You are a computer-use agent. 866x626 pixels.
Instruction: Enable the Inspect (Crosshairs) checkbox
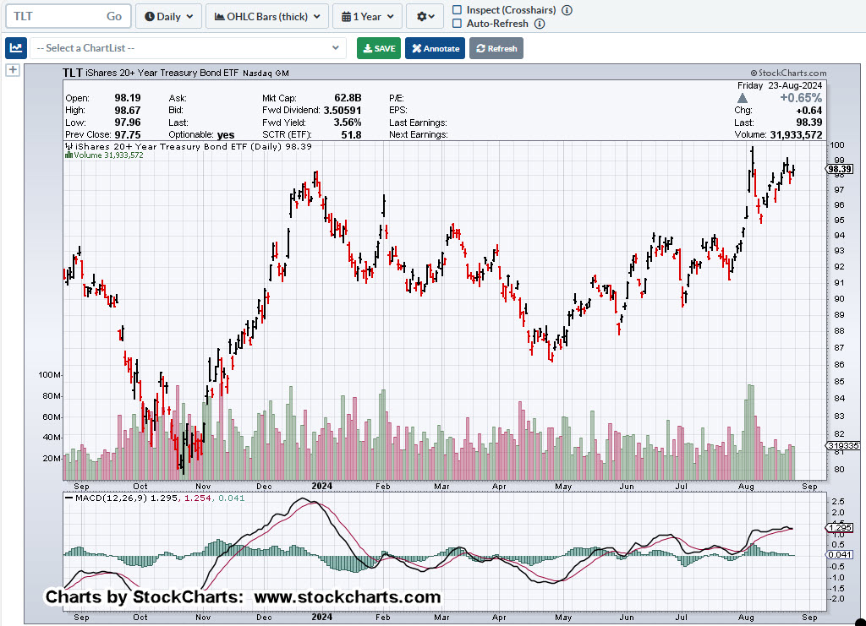(x=458, y=10)
